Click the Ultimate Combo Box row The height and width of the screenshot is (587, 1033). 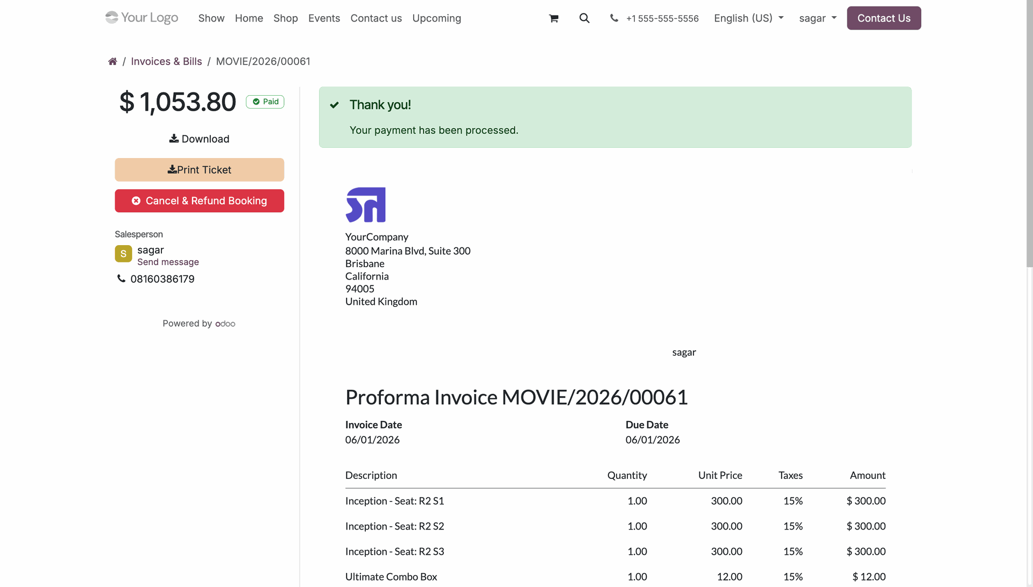[615, 577]
